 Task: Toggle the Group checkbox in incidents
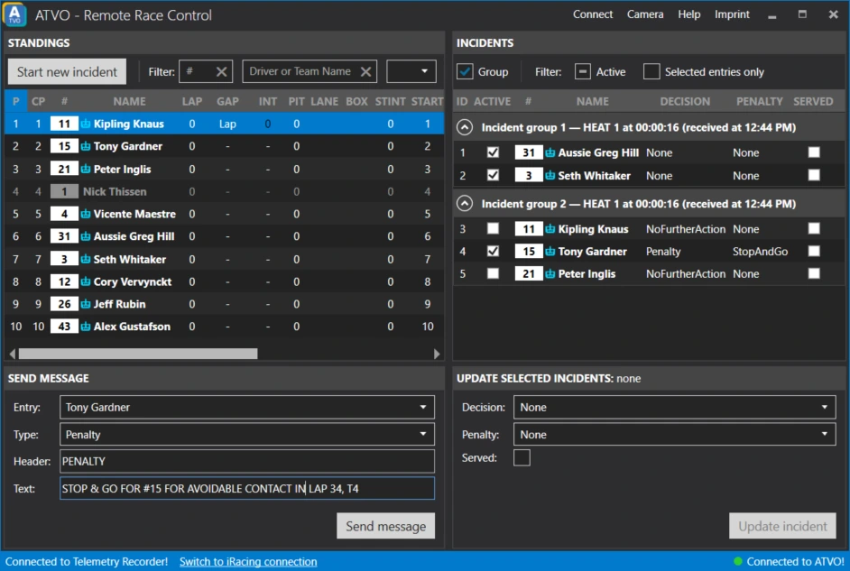click(x=465, y=71)
